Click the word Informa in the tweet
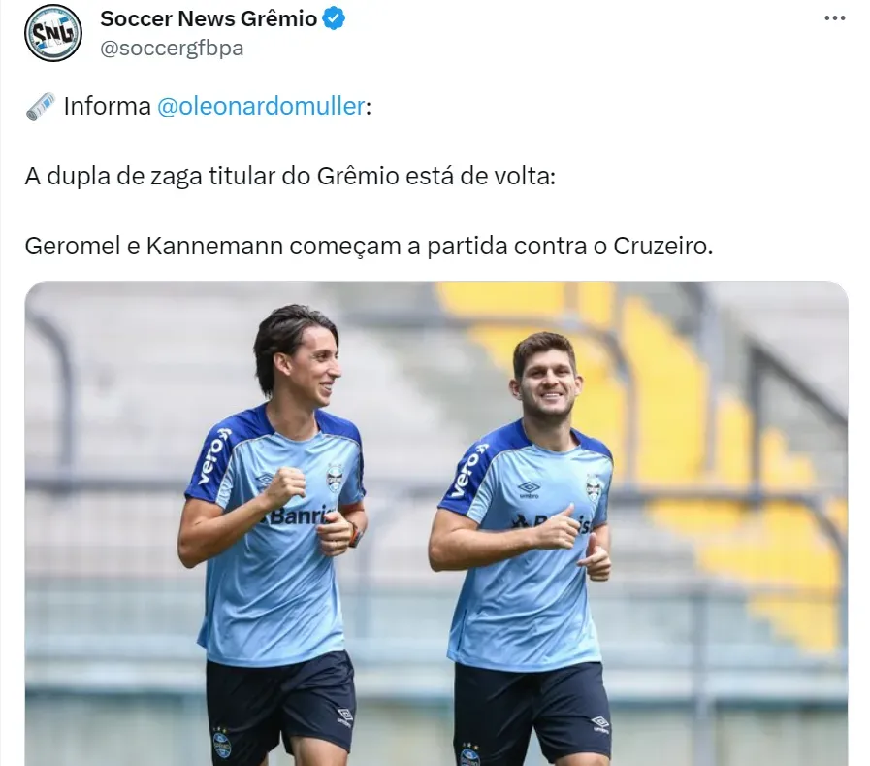870x766 pixels. [107, 106]
